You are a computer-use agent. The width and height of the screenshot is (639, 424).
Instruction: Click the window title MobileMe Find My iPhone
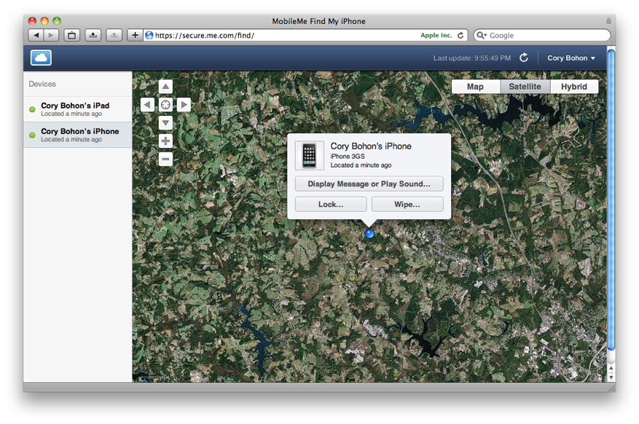(x=318, y=21)
